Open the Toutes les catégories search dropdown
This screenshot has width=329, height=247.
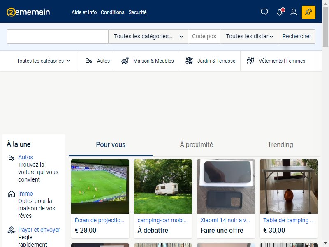pos(148,36)
